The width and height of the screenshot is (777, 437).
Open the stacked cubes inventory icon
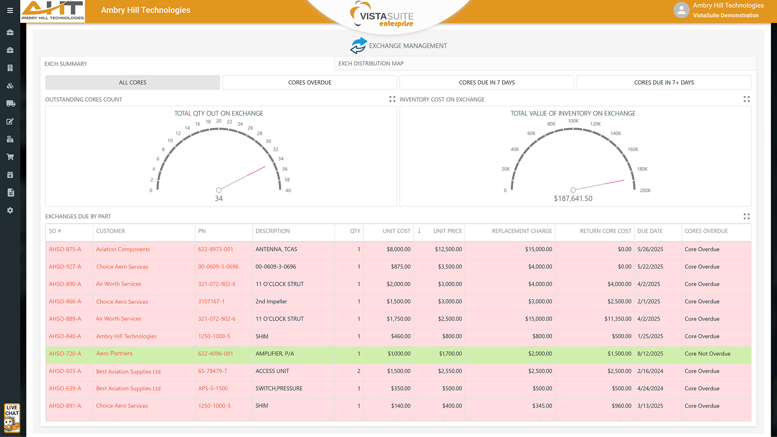10,86
